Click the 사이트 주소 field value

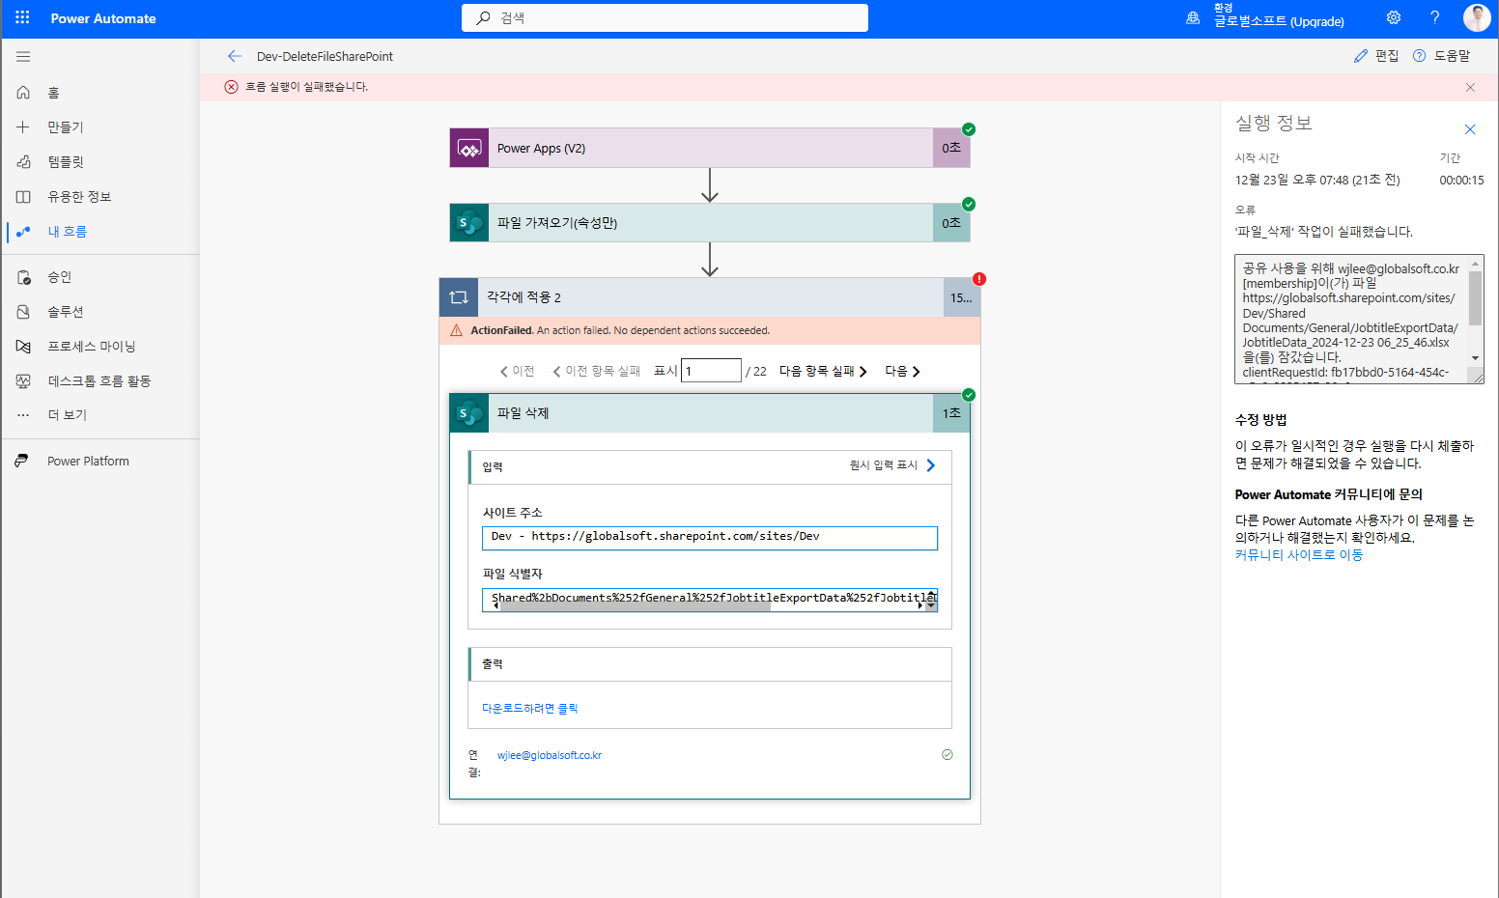point(710,538)
